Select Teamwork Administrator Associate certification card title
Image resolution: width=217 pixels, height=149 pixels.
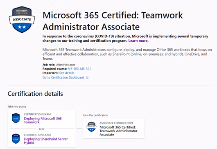point(118,131)
